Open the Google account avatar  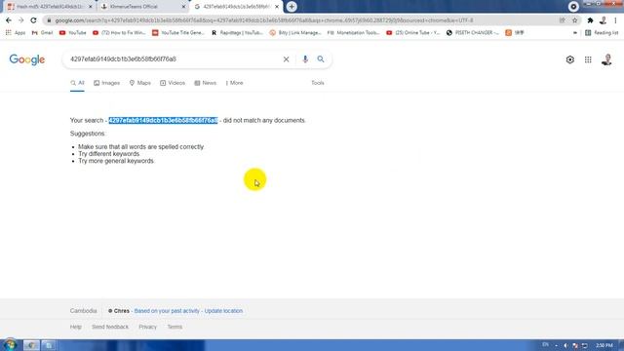[x=606, y=59]
